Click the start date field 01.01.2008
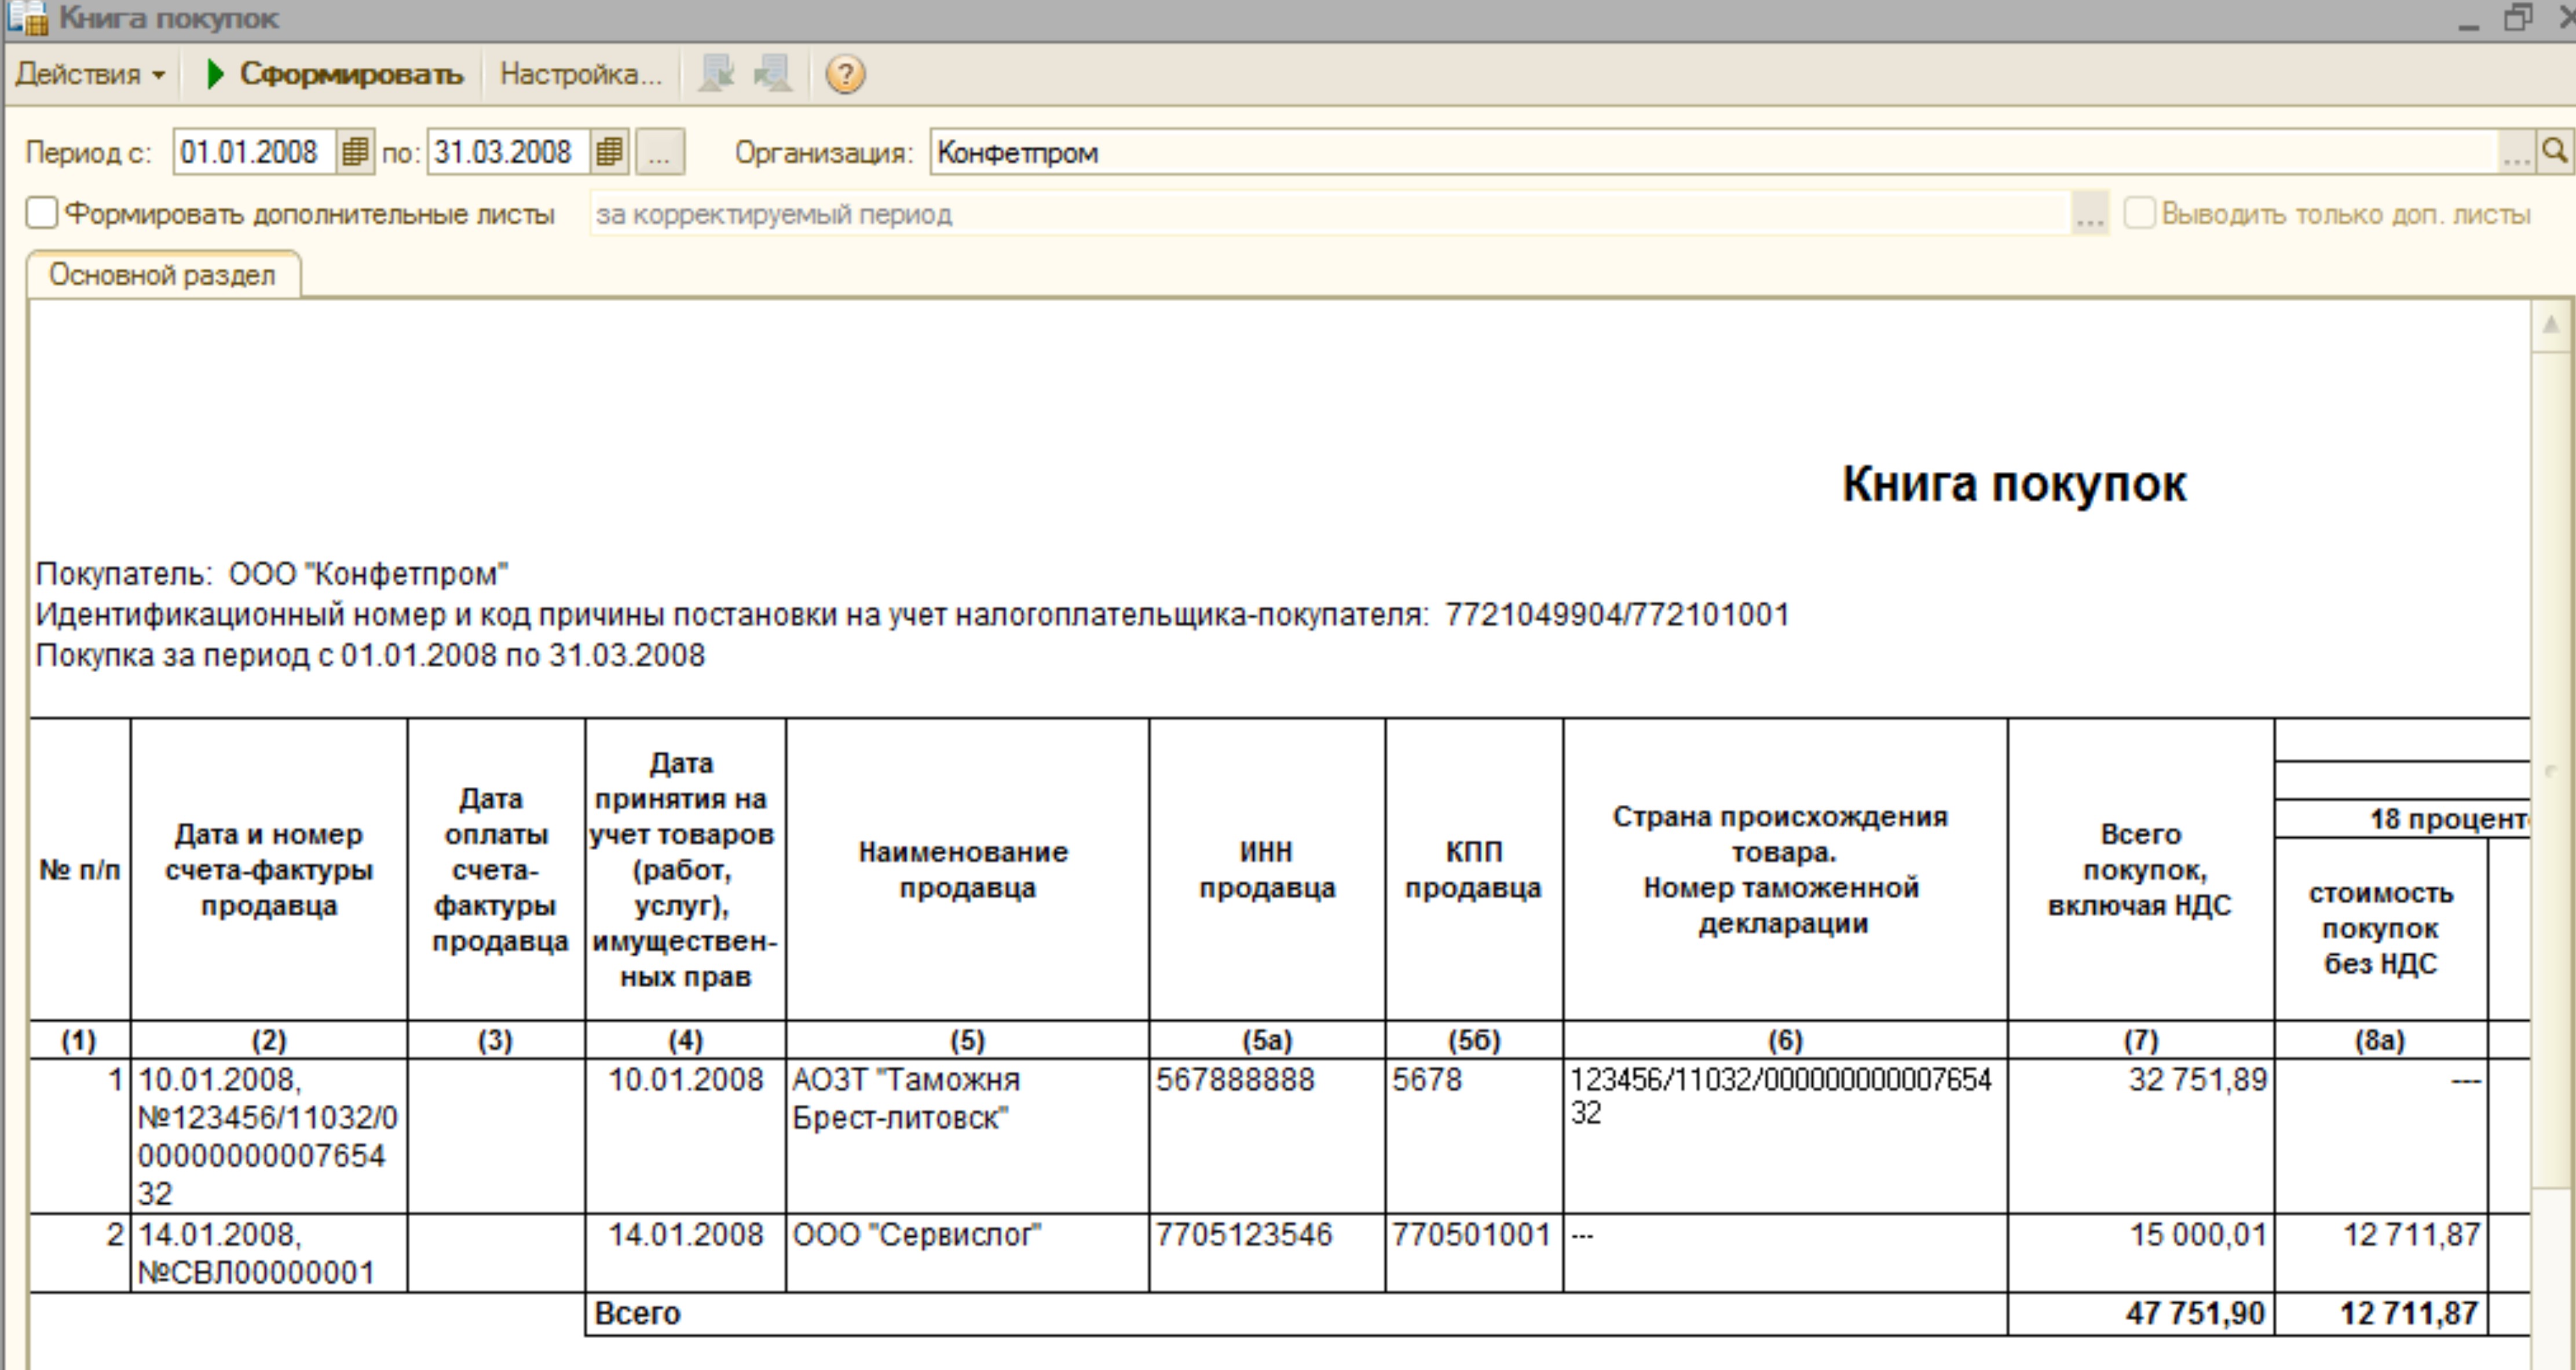 (255, 153)
